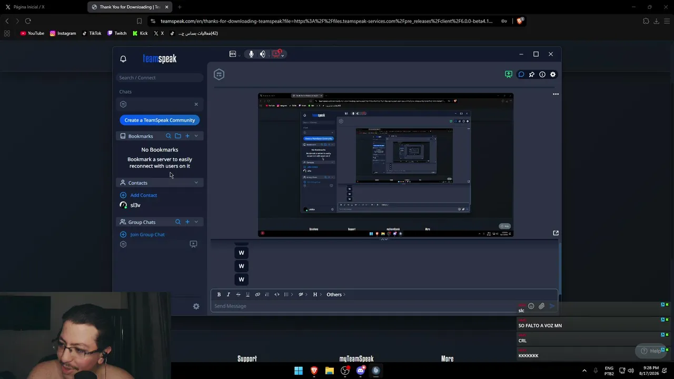Screen dimensions: 674x379
Task: Toggle italic formatting
Action: [229, 295]
